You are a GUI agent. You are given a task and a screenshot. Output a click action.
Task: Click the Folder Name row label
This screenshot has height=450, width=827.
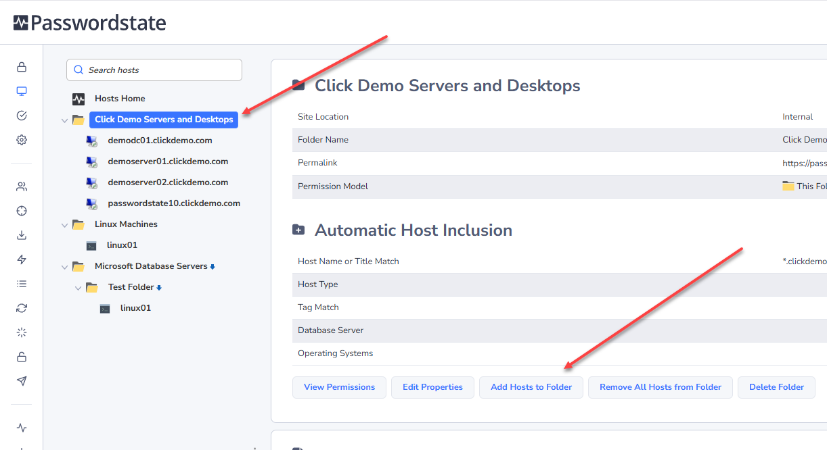[x=323, y=140]
